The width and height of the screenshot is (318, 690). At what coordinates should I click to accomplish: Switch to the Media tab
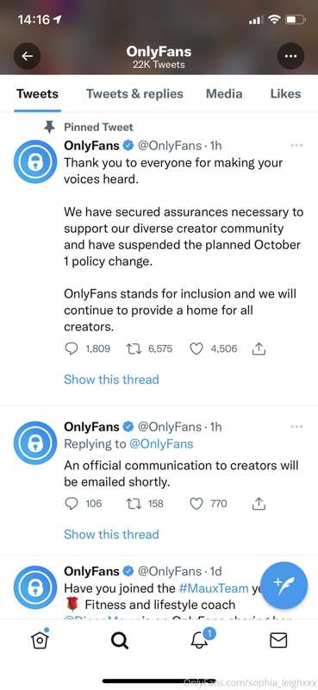(x=224, y=94)
